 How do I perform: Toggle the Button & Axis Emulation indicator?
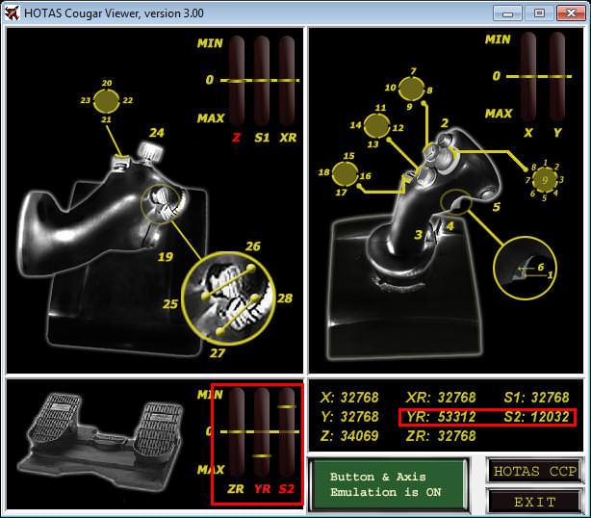coord(388,484)
